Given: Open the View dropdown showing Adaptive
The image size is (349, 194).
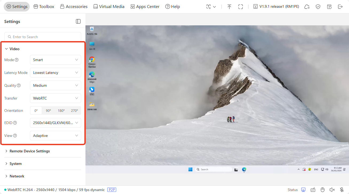Looking at the screenshot, I should click(56, 136).
